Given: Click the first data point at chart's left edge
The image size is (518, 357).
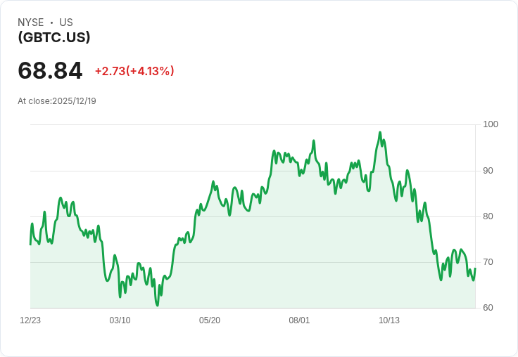Looking at the screenshot, I should tap(30, 245).
